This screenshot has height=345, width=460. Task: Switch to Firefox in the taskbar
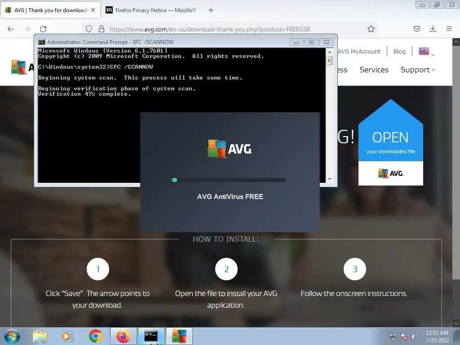[x=123, y=336]
